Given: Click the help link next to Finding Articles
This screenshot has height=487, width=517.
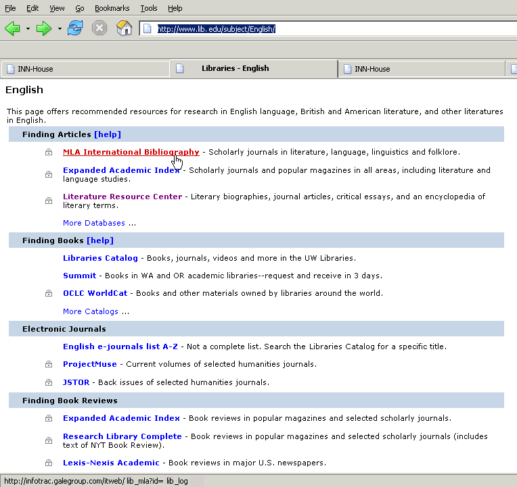Looking at the screenshot, I should 108,134.
